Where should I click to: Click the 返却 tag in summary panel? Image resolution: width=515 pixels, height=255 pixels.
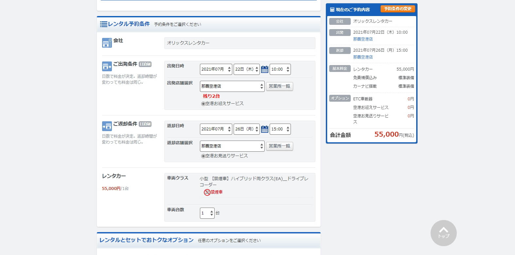pos(340,51)
